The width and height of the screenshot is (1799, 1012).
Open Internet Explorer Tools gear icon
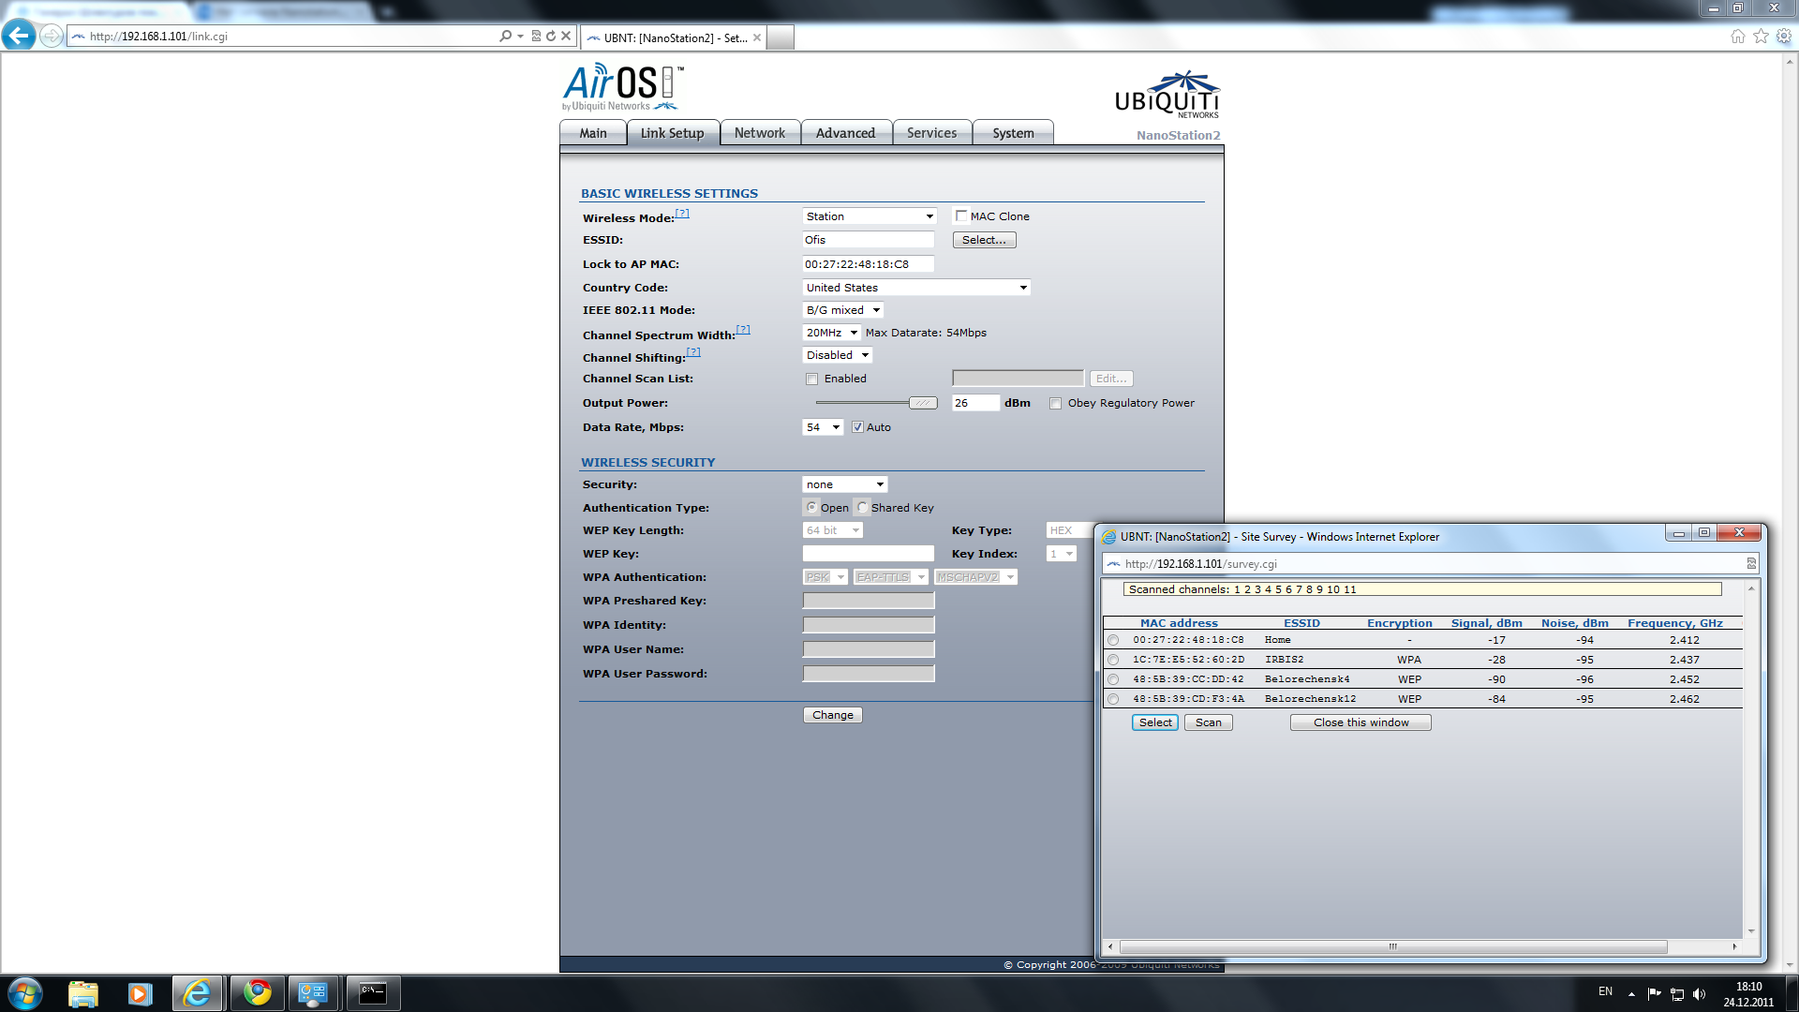click(1784, 36)
